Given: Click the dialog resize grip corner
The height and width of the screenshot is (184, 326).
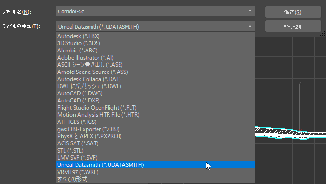Looking at the screenshot, I should point(323,34).
